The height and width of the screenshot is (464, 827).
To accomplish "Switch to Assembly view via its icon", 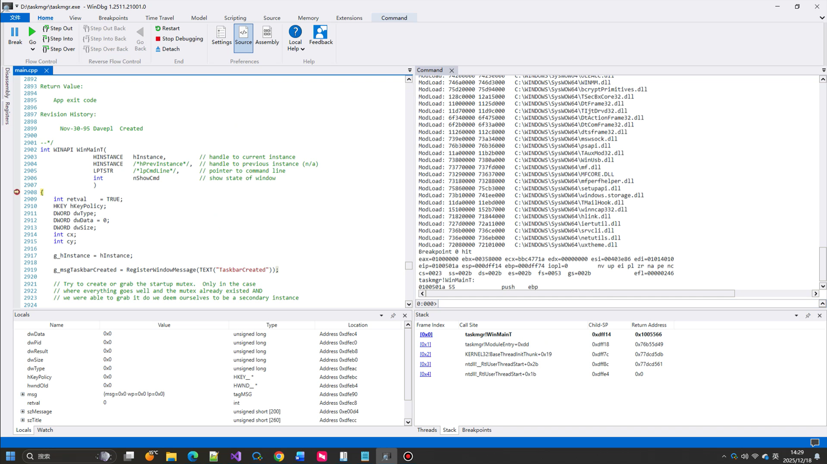I will point(267,36).
